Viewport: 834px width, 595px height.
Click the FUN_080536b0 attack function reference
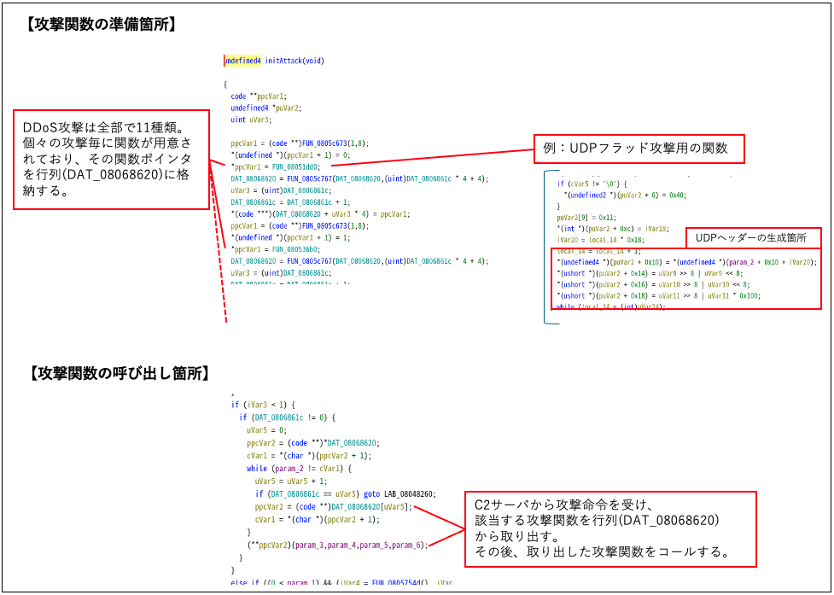point(297,249)
